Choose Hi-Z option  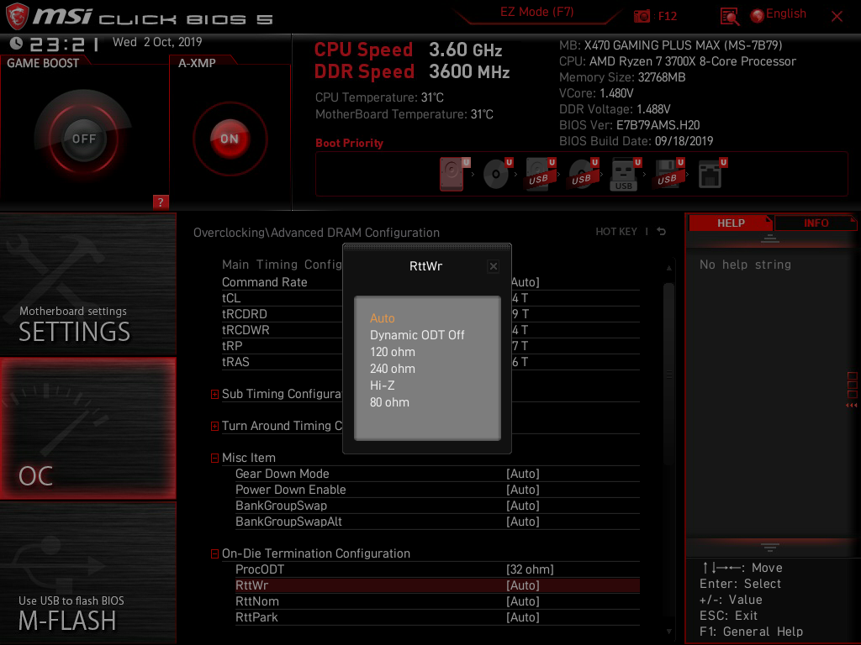(x=383, y=385)
